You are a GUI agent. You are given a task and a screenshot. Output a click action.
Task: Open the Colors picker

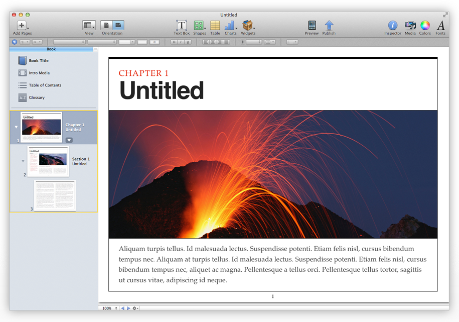[x=425, y=25]
